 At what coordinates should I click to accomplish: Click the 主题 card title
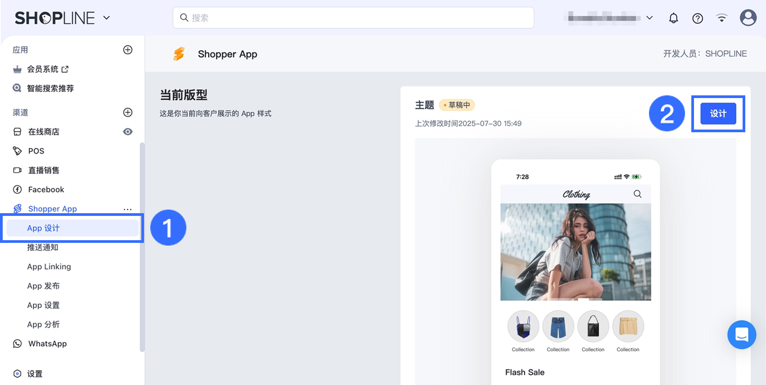point(424,105)
